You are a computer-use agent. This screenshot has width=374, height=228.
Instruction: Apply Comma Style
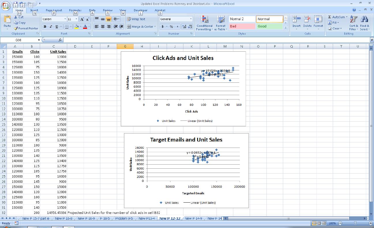[x=177, y=27]
